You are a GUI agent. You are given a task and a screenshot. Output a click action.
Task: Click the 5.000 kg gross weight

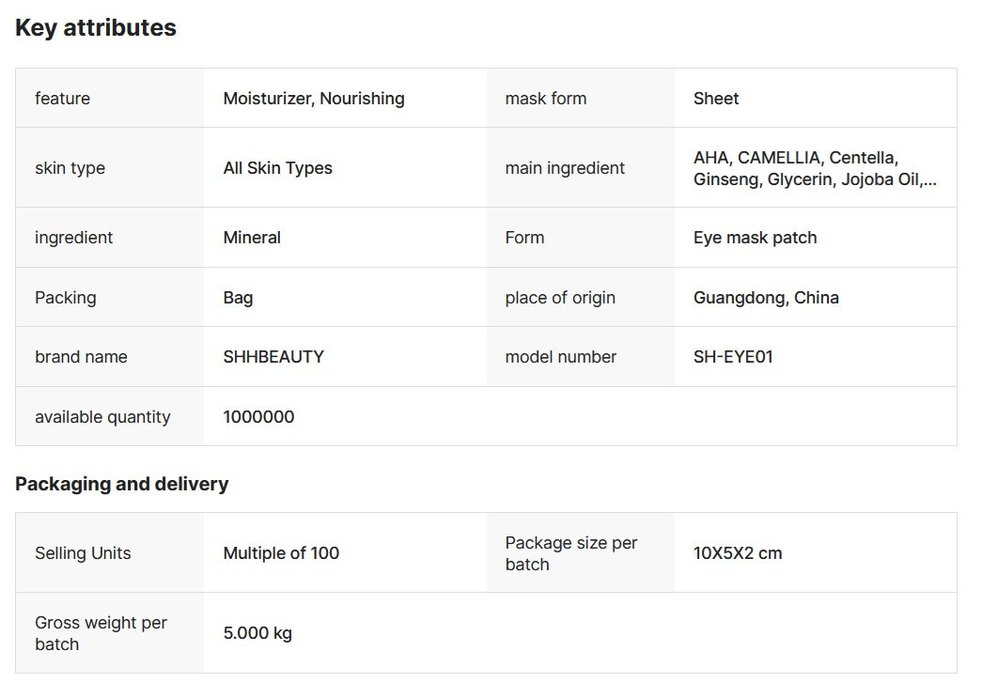coord(257,633)
